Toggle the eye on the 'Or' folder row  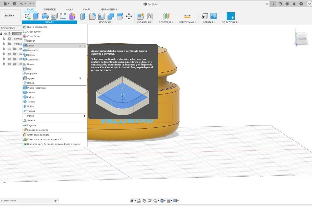tap(9, 49)
